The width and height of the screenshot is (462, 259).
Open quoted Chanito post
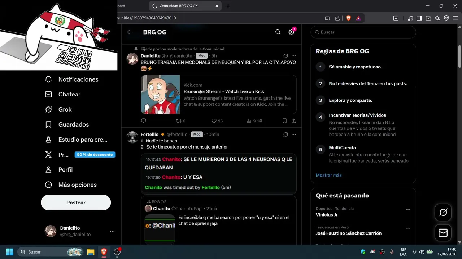219,220
